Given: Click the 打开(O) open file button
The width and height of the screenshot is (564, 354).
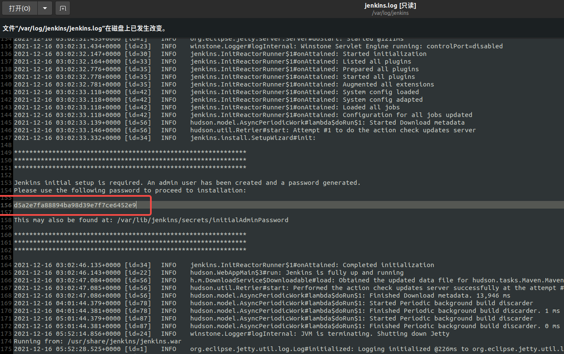Looking at the screenshot, I should tap(20, 8).
